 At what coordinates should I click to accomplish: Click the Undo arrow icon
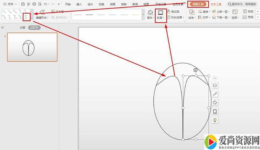point(45,4)
